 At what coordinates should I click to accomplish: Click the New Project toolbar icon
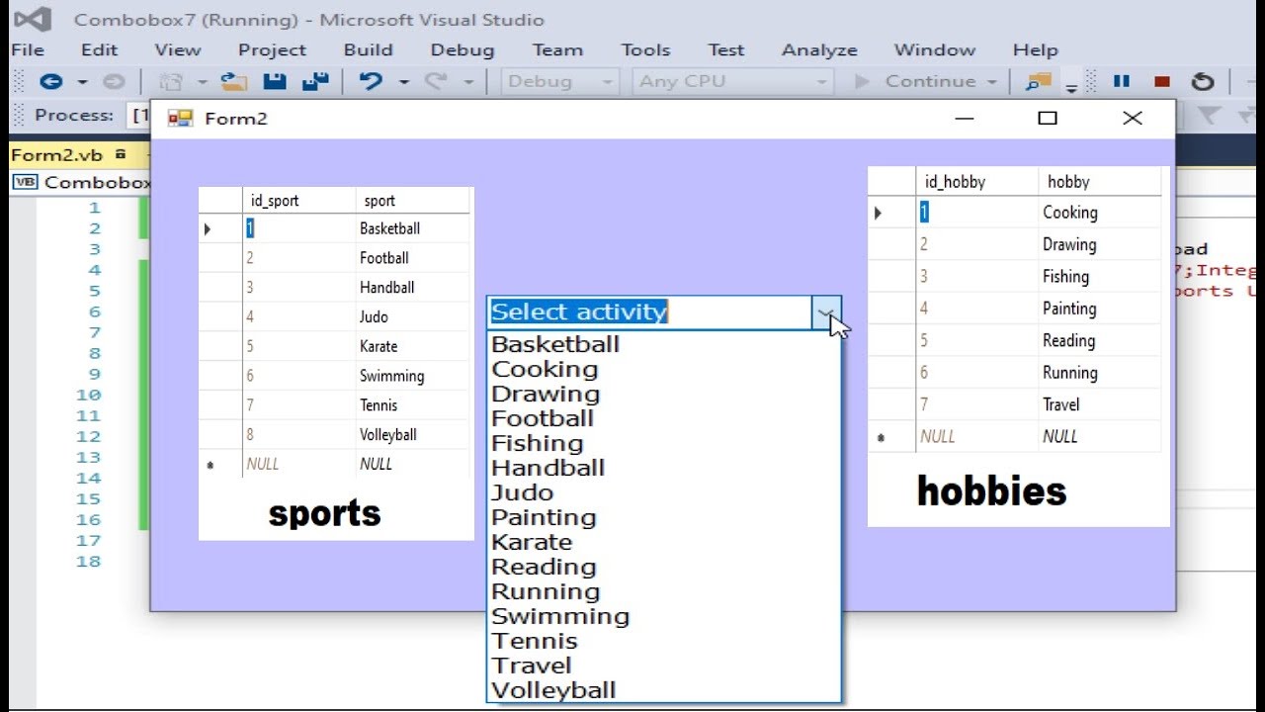pos(172,82)
